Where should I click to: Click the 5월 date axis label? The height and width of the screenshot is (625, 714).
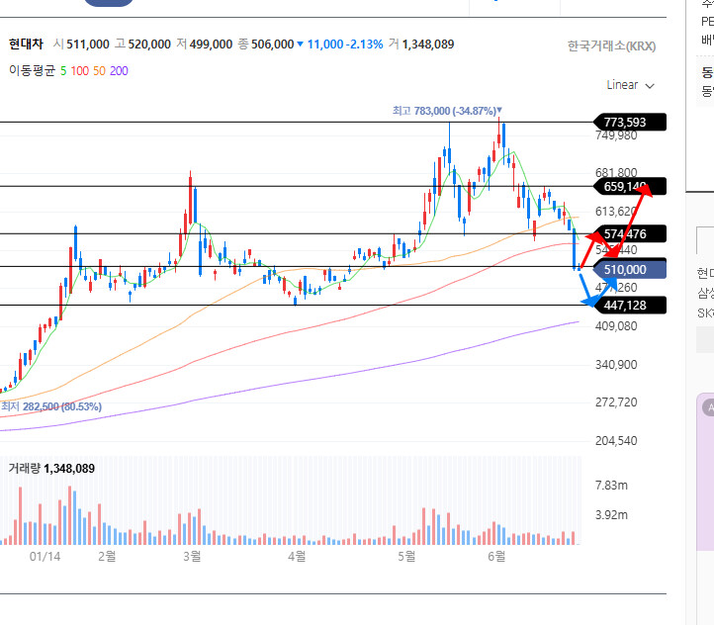(406, 556)
